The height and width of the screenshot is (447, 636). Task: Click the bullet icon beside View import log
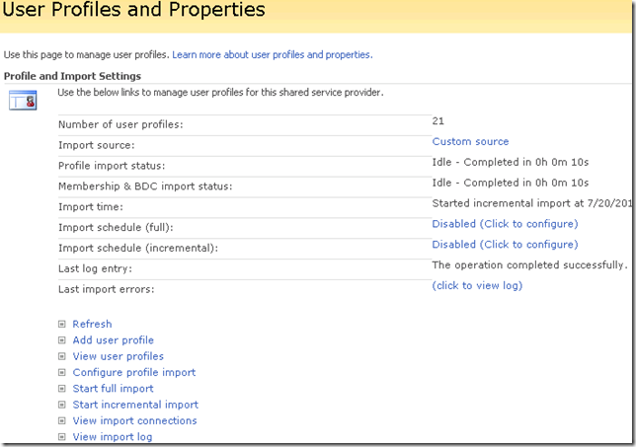[61, 437]
